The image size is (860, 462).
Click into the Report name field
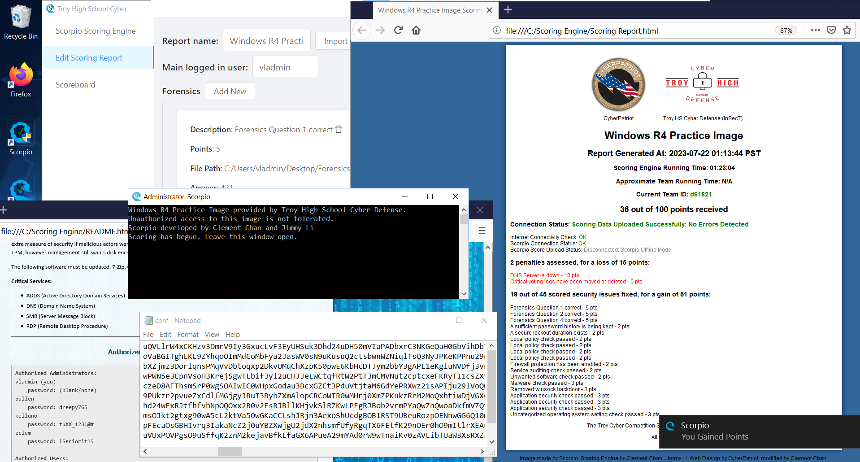pos(267,40)
